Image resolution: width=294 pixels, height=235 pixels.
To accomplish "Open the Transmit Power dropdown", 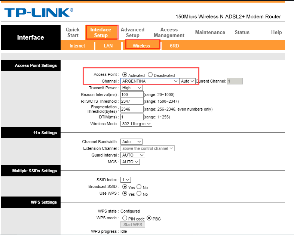I will tap(131, 88).
